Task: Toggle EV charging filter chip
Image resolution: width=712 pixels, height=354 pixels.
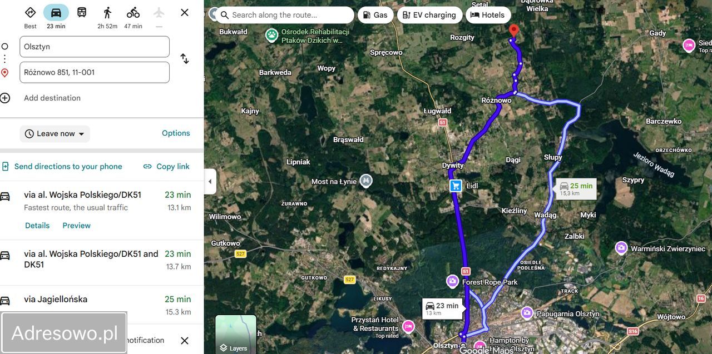Action: 429,15
